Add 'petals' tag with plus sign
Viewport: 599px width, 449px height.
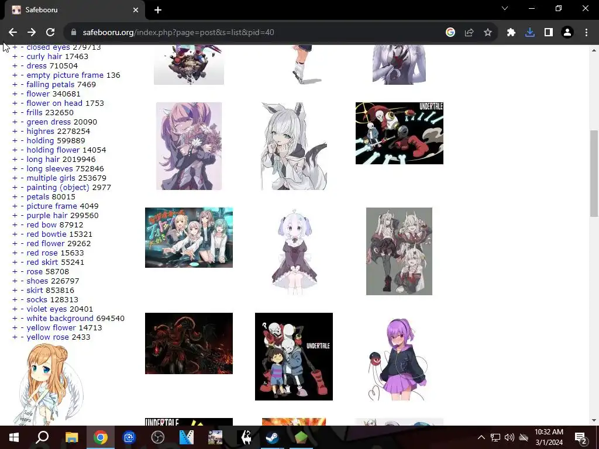click(x=15, y=196)
